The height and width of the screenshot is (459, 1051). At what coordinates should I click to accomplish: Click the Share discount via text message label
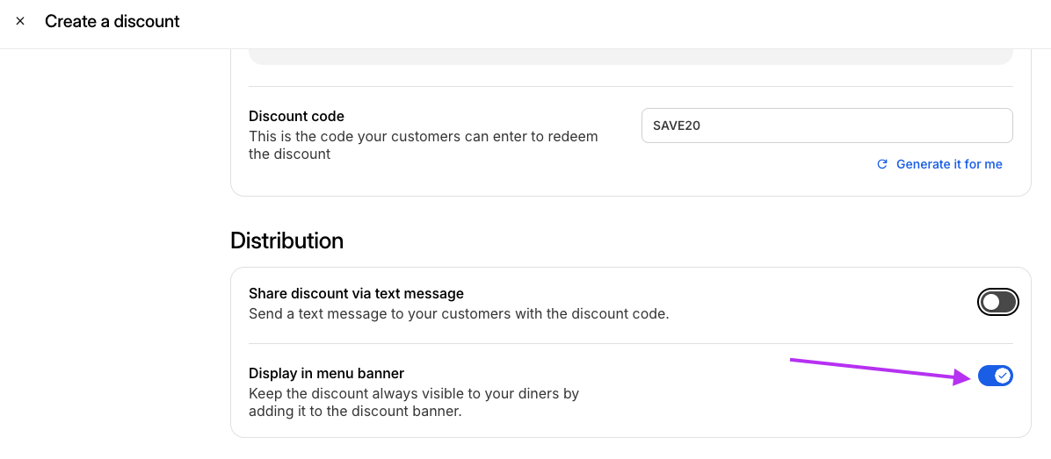point(356,293)
